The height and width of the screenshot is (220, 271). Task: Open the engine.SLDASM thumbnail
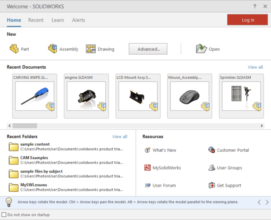[x=87, y=96]
